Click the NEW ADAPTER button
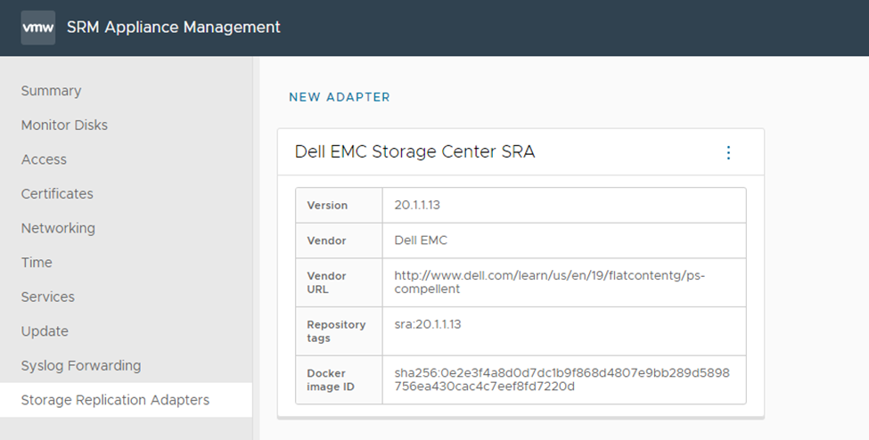 pos(340,97)
